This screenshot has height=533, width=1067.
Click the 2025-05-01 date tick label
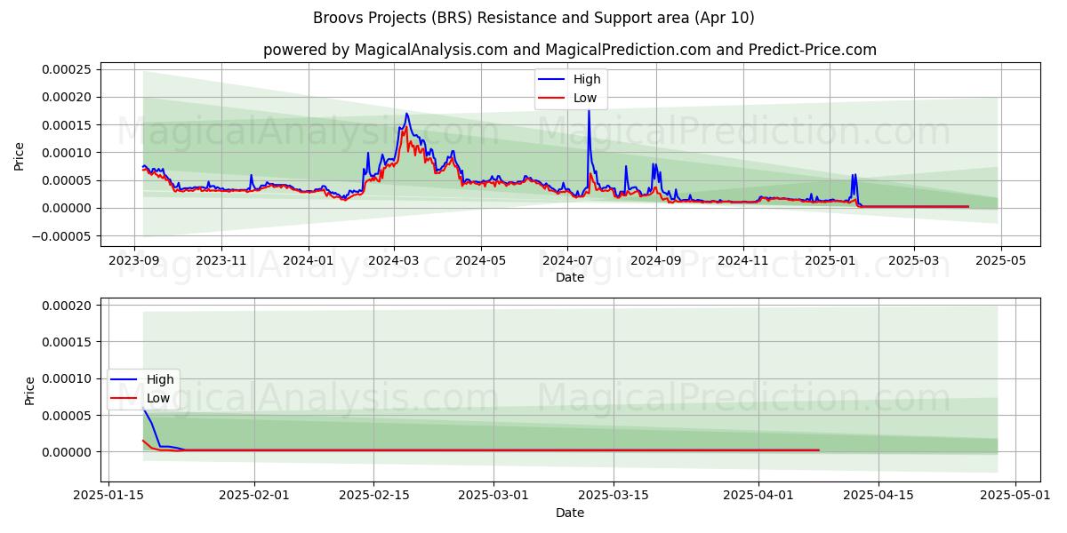point(1015,494)
